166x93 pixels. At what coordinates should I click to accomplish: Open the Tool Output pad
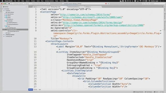tap(148, 92)
